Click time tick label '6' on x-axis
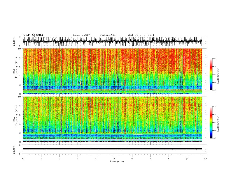This screenshot has height=178, width=231. 132,159
